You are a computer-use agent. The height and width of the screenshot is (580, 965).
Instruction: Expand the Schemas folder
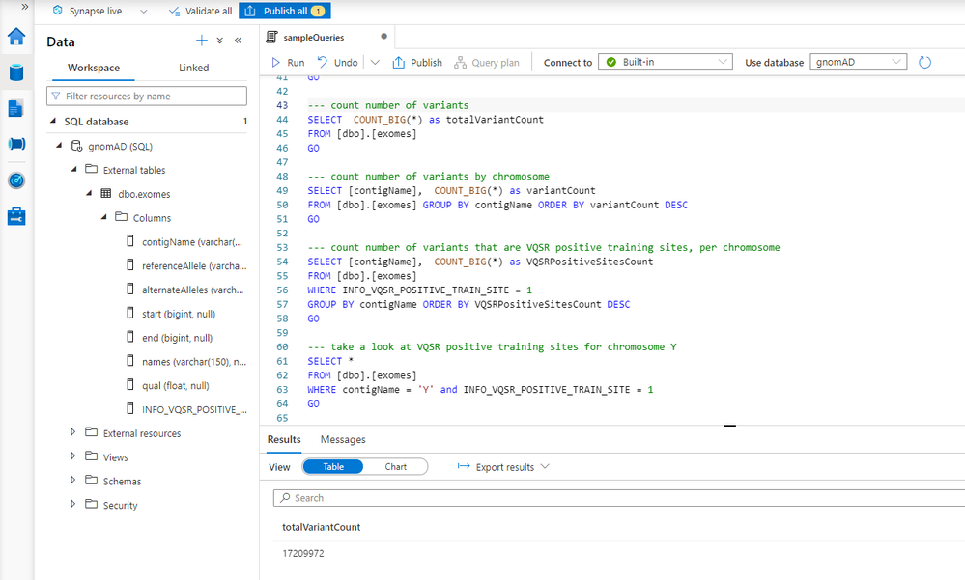[73, 481]
